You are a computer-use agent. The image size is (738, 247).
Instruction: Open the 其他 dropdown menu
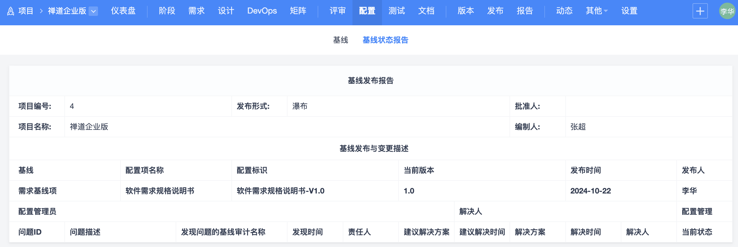(597, 11)
